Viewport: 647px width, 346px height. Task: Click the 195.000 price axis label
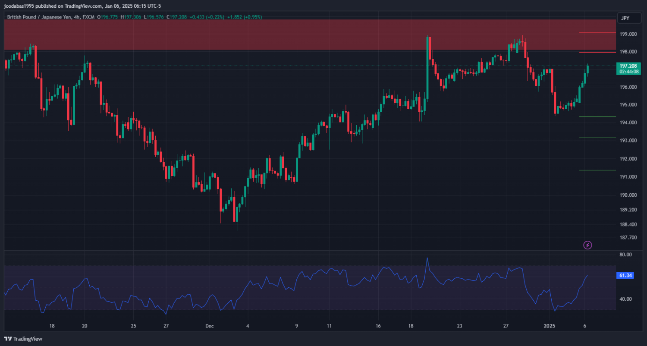coord(628,105)
